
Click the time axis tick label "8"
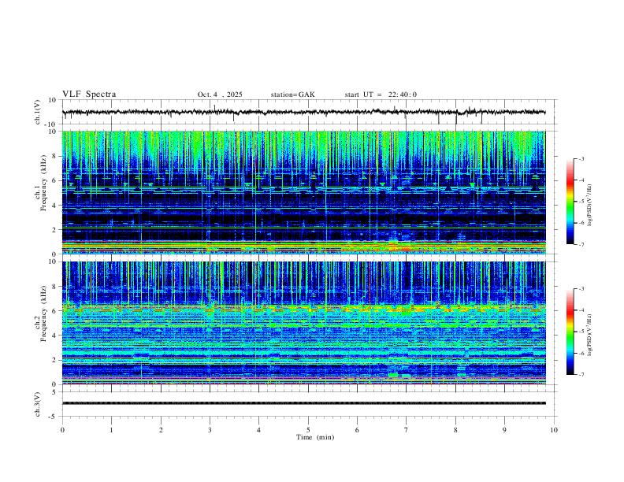455,430
